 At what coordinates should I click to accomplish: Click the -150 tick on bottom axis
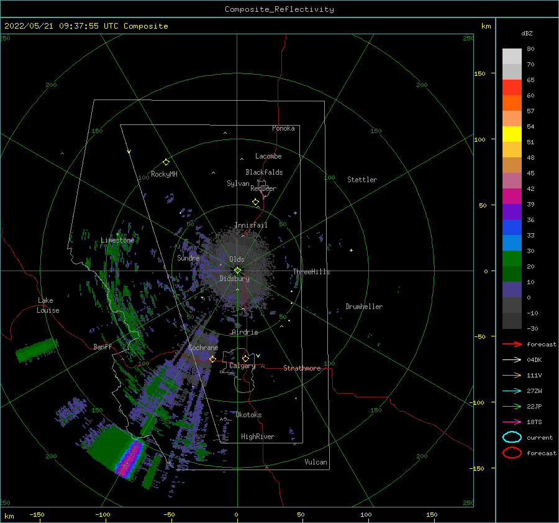[37, 514]
